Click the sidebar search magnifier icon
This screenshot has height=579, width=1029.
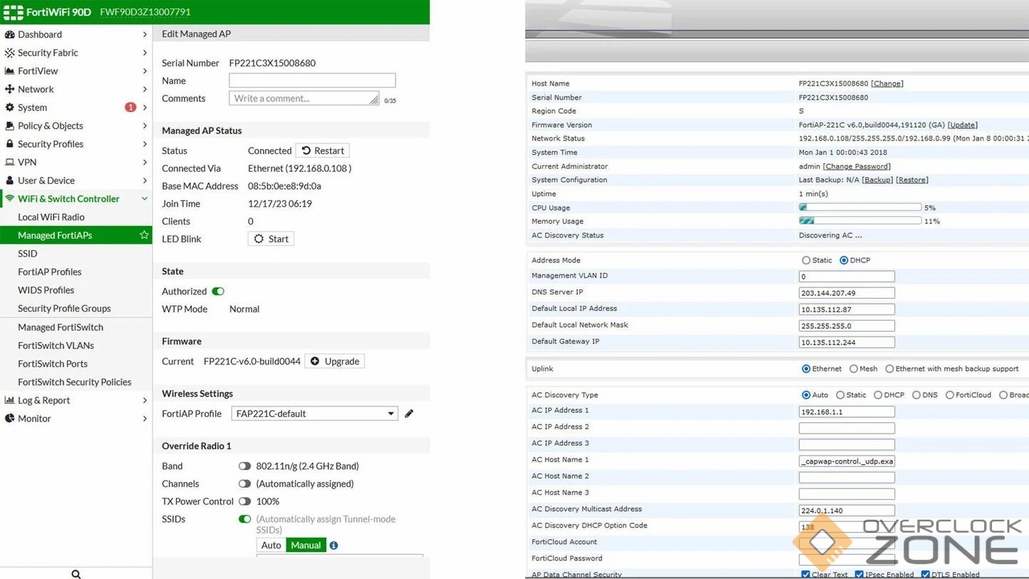tap(76, 573)
